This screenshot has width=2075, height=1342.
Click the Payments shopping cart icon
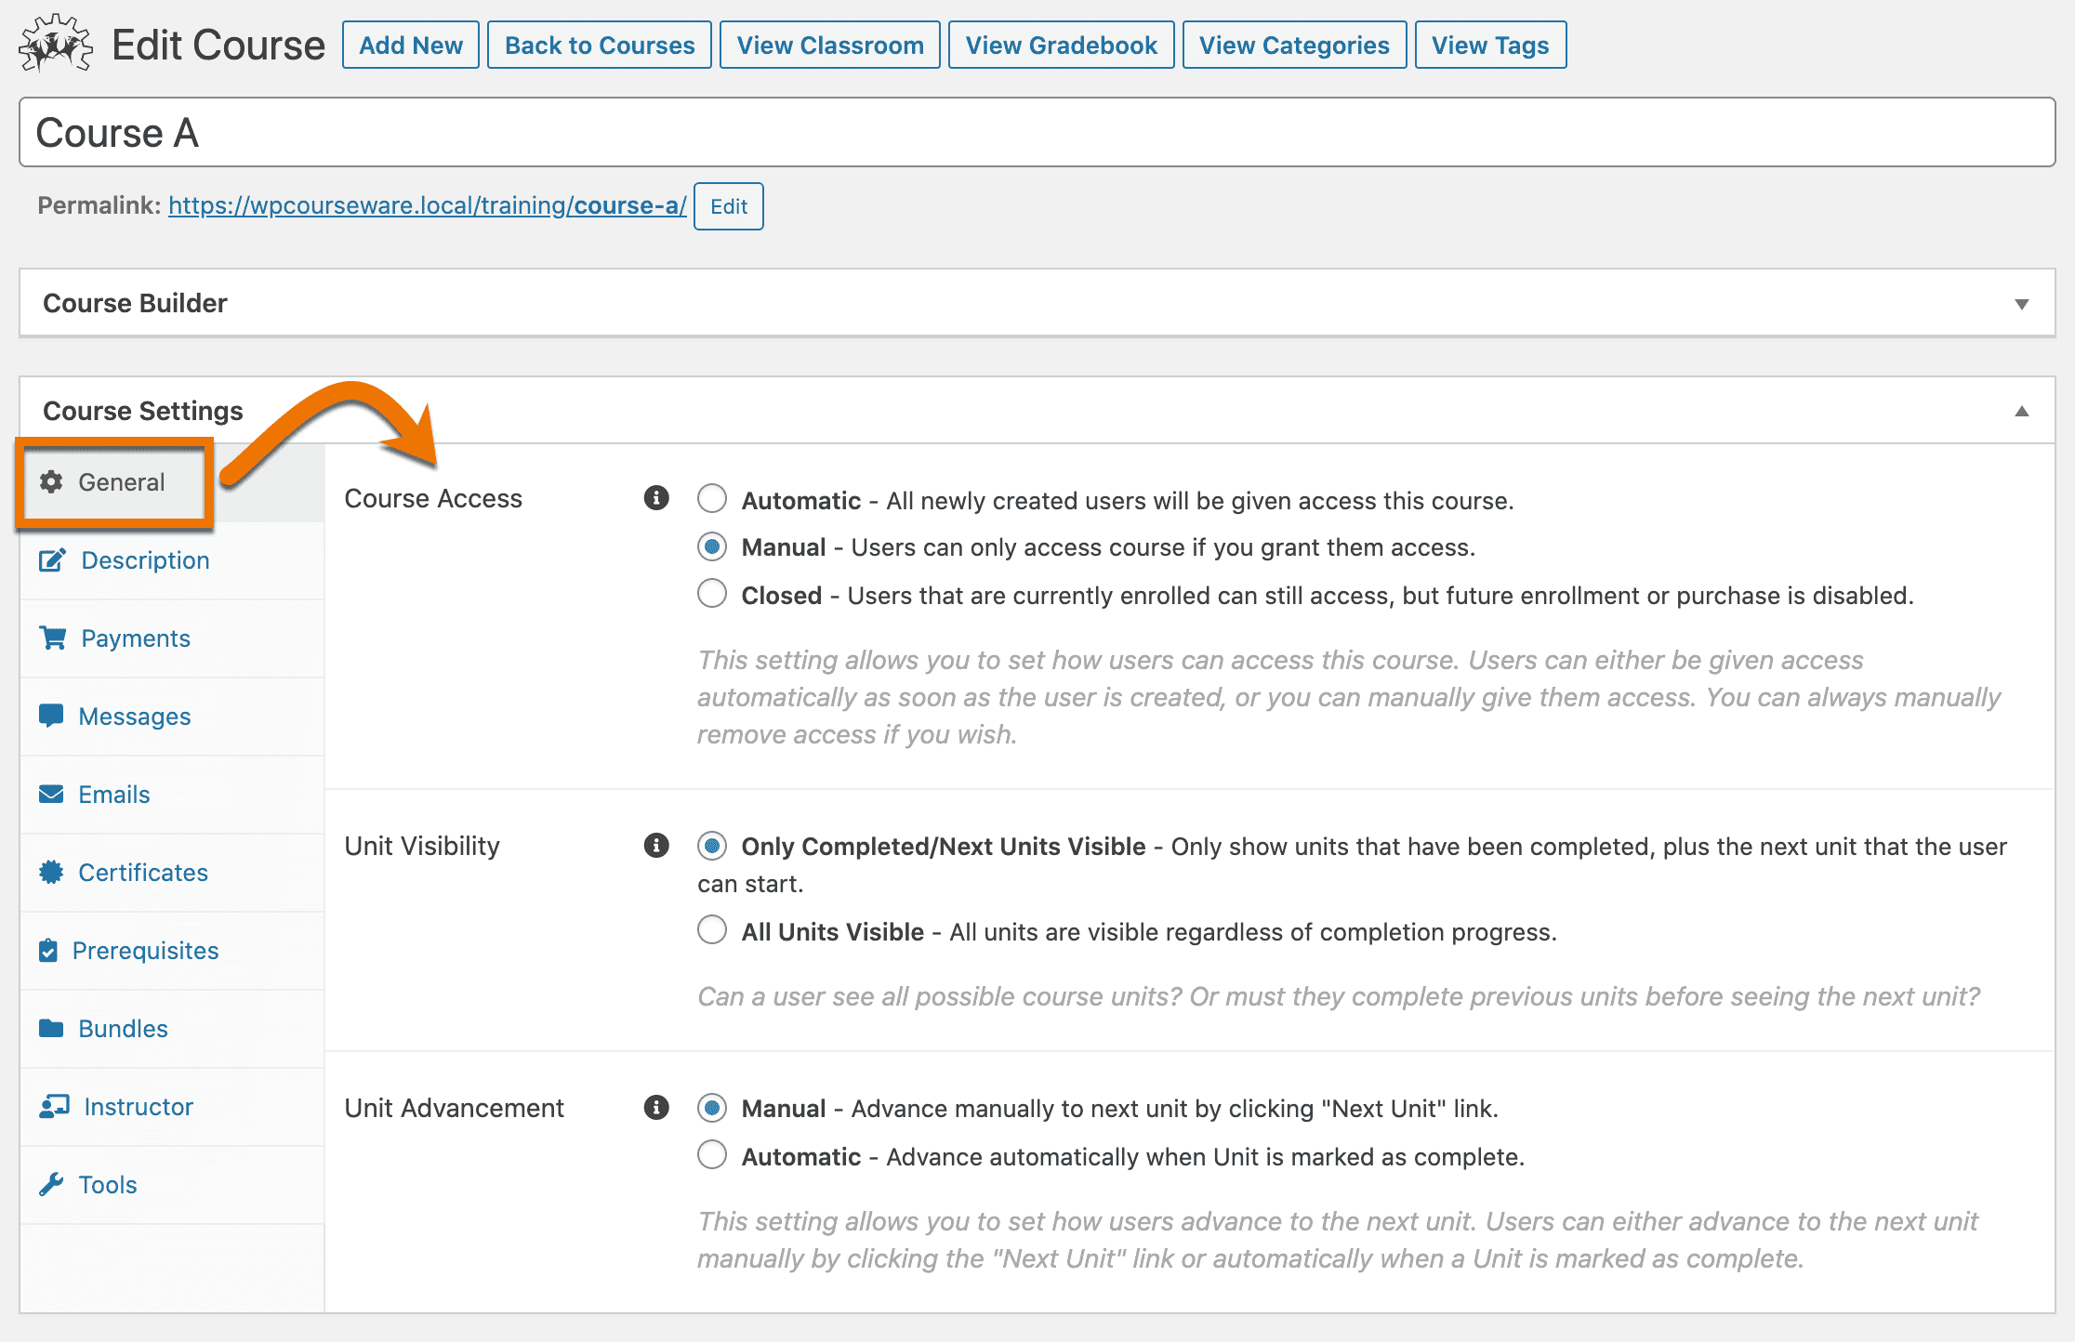coord(52,638)
